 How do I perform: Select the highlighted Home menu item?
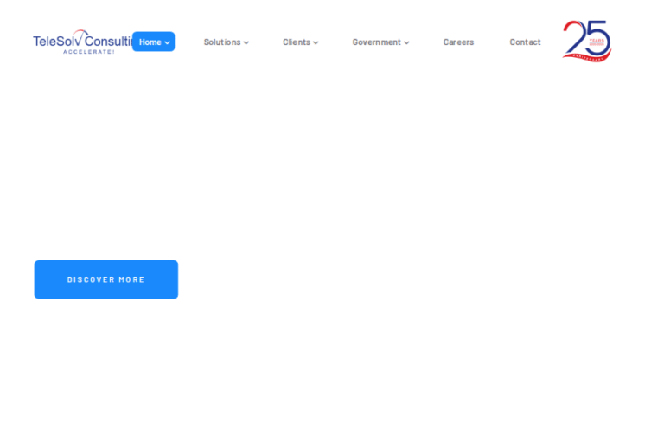[150, 42]
